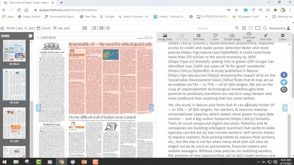Image resolution: width=294 pixels, height=165 pixels.
Task: Click the pwc.to/3tvmJq1 link
Action: coord(189,61)
